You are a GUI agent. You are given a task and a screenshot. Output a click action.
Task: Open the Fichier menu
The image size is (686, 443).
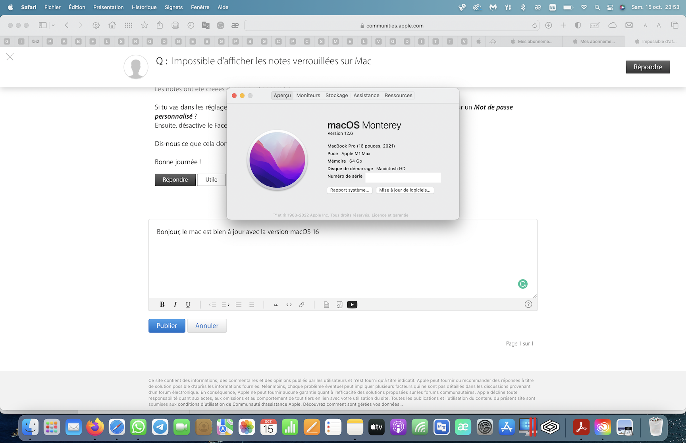[x=52, y=7]
